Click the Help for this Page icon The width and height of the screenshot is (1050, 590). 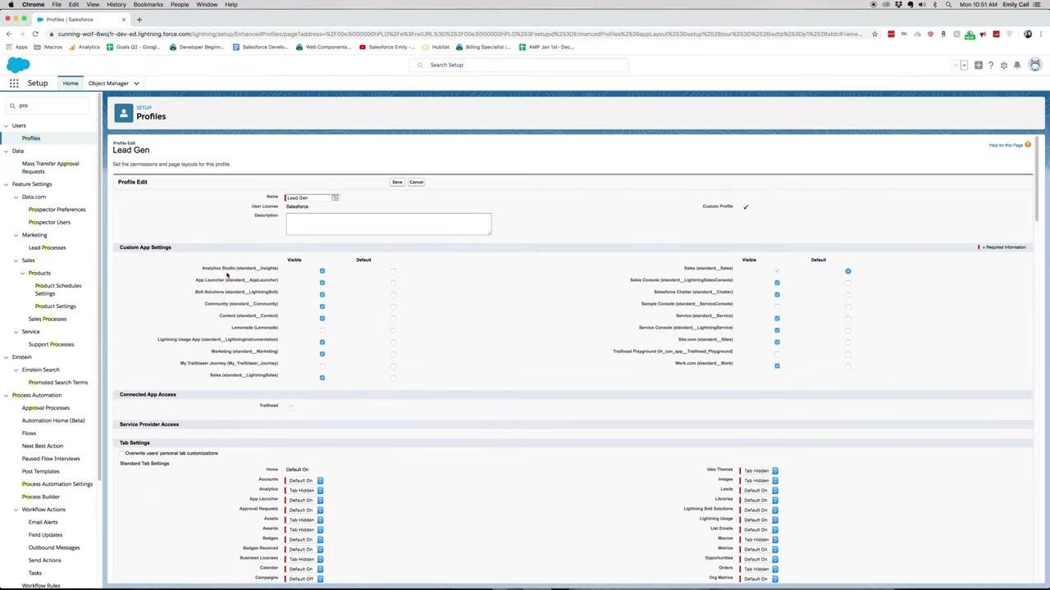click(x=1028, y=145)
